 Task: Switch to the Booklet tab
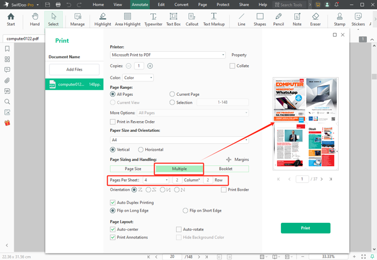(226, 168)
